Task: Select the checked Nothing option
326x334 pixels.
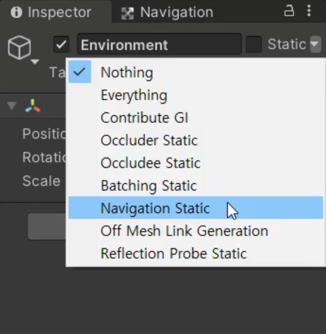Action: pyautogui.click(x=126, y=73)
